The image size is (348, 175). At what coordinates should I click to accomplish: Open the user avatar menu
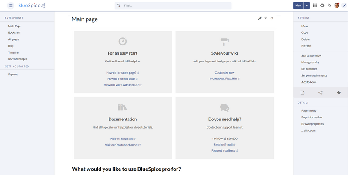337,6
